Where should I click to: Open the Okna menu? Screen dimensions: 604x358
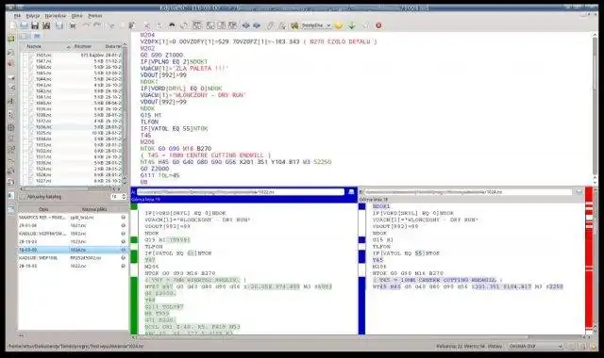click(77, 16)
